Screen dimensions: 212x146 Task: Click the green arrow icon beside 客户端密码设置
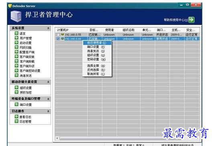(16, 70)
